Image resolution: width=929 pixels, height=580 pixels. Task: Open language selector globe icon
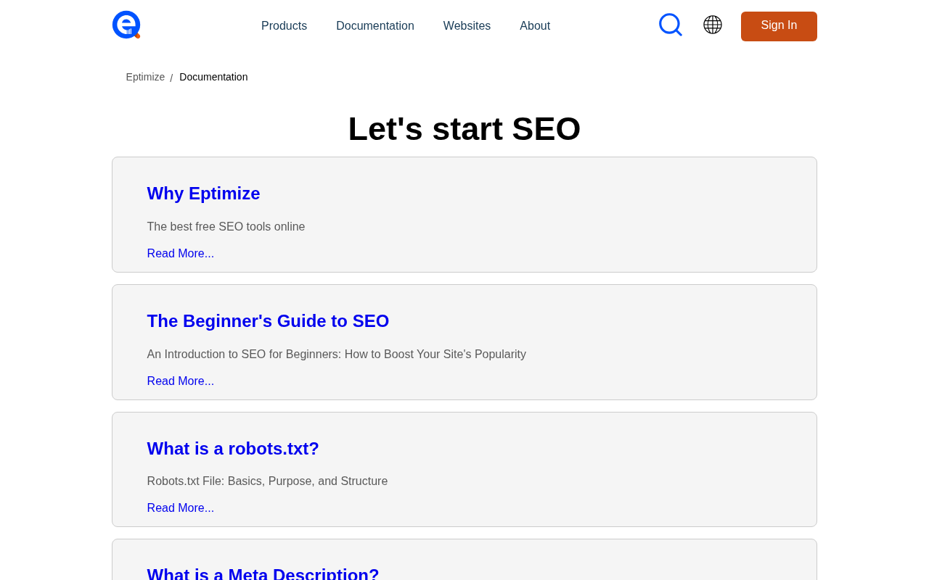(x=713, y=25)
